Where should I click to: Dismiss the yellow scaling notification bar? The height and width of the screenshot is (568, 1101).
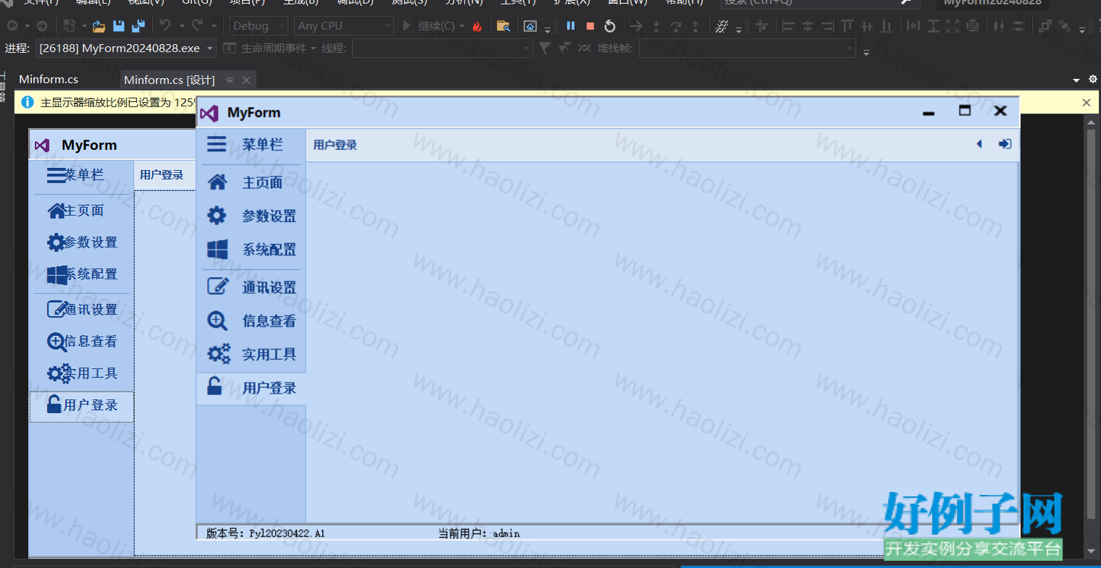[1087, 103]
